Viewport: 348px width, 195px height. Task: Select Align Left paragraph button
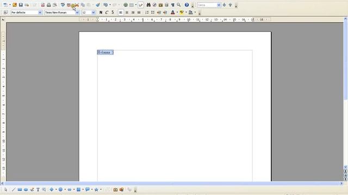point(121,12)
